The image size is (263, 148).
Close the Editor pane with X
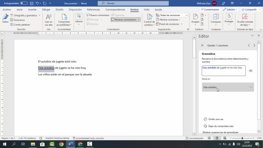point(258,35)
